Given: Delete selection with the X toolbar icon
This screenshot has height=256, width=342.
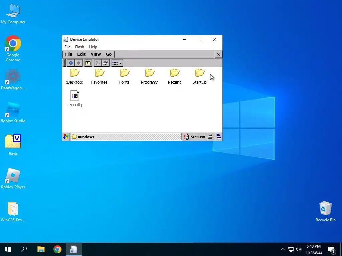Looking at the screenshot, I should click(98, 63).
